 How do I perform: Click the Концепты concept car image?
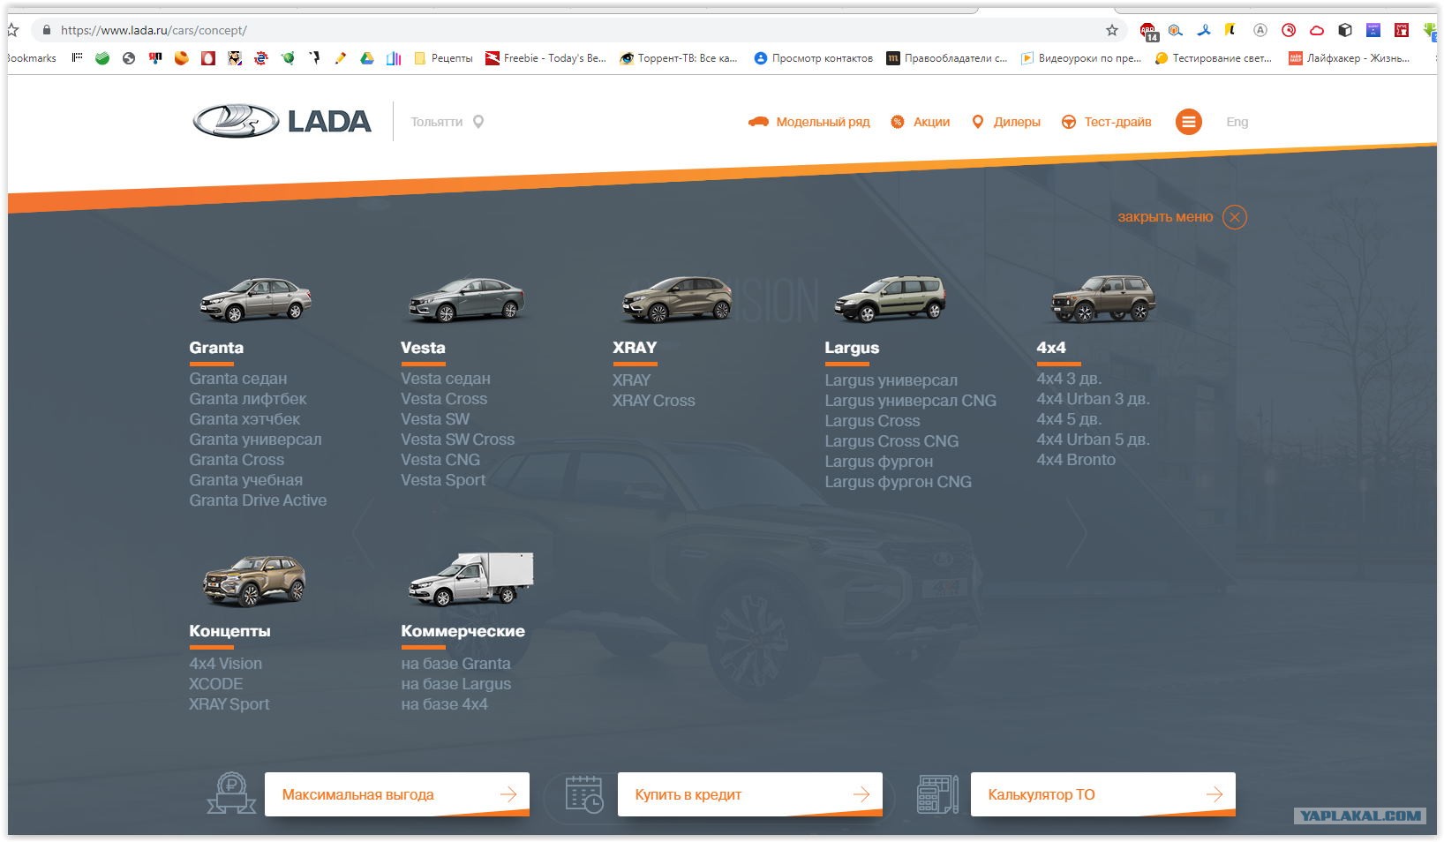click(x=254, y=582)
